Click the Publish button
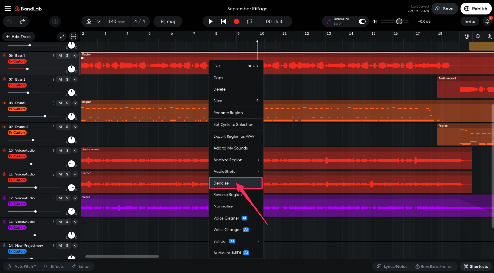Screen dimensions: 494x273 476,9
